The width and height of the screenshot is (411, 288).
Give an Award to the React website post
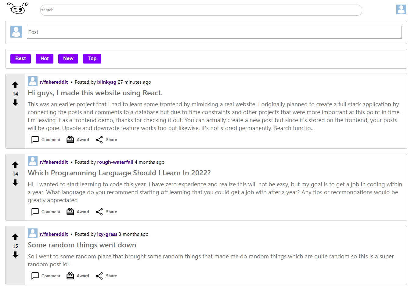[x=78, y=140]
